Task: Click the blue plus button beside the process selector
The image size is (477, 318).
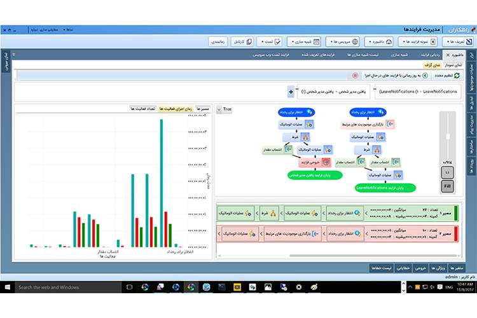Action: [291, 92]
